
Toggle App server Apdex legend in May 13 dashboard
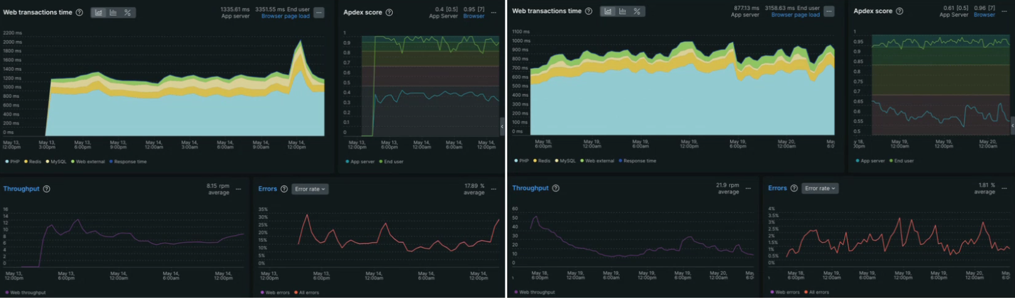[360, 162]
